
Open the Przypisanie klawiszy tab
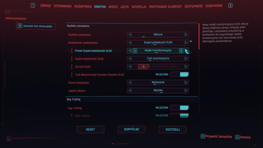165,7
